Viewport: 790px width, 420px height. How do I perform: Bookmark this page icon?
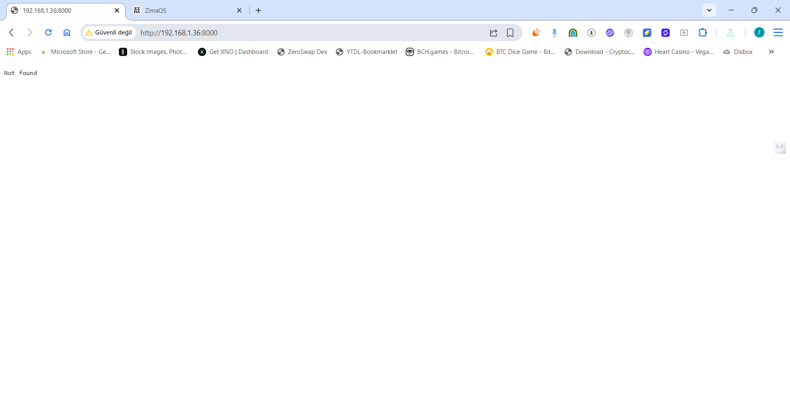point(510,33)
